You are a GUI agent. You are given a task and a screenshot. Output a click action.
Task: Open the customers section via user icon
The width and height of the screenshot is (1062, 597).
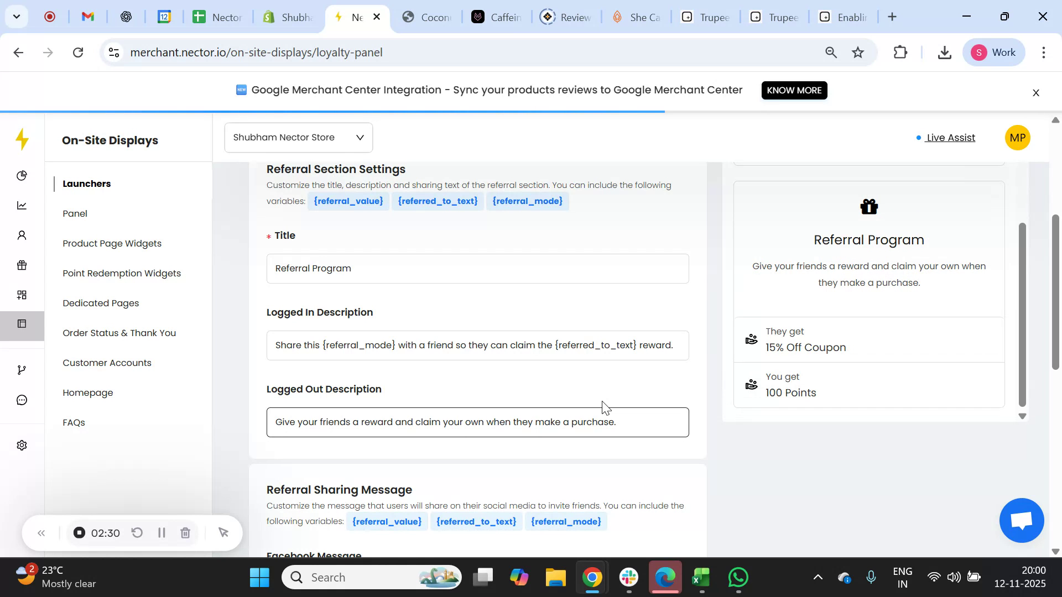(22, 235)
